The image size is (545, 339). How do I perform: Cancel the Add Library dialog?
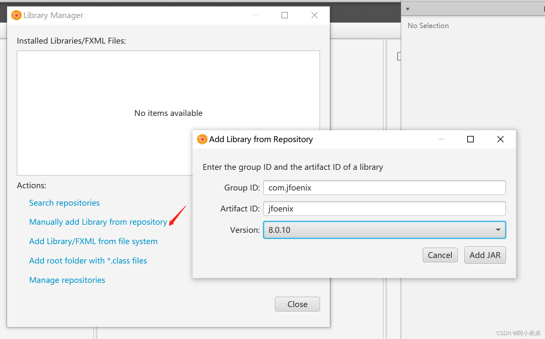440,255
